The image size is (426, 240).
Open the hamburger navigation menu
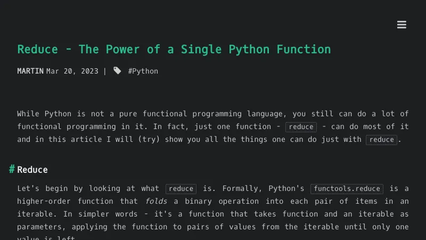pos(402,25)
